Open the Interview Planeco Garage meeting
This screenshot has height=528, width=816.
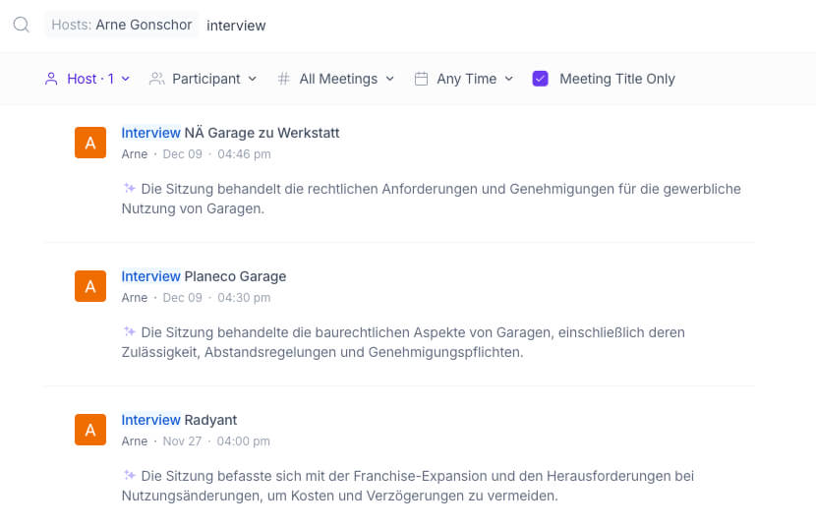(204, 276)
